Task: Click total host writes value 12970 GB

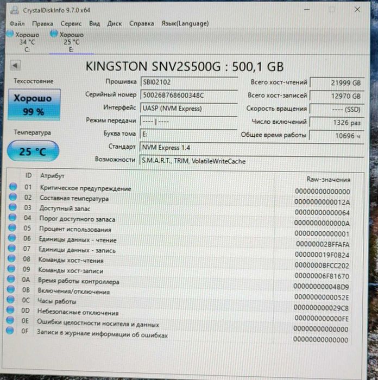Action: pyautogui.click(x=337, y=96)
